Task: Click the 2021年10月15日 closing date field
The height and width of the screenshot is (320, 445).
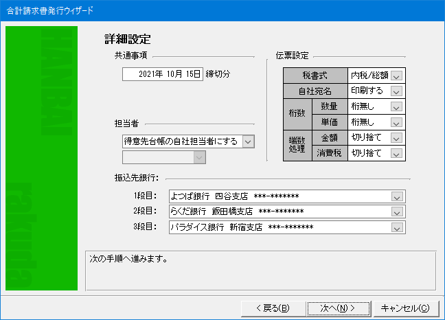Action: (x=163, y=74)
